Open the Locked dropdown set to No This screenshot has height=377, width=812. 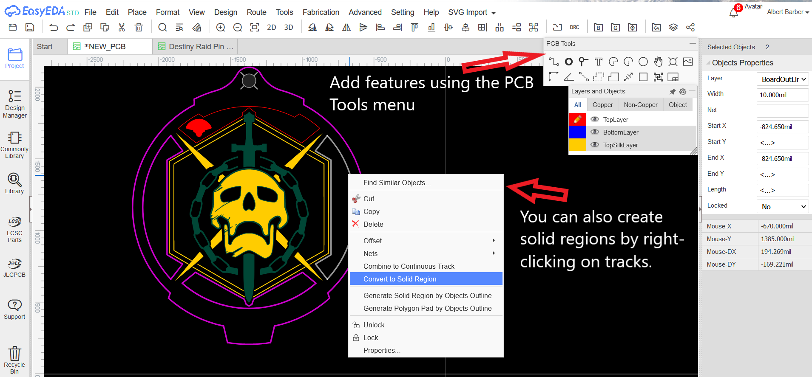click(x=783, y=206)
